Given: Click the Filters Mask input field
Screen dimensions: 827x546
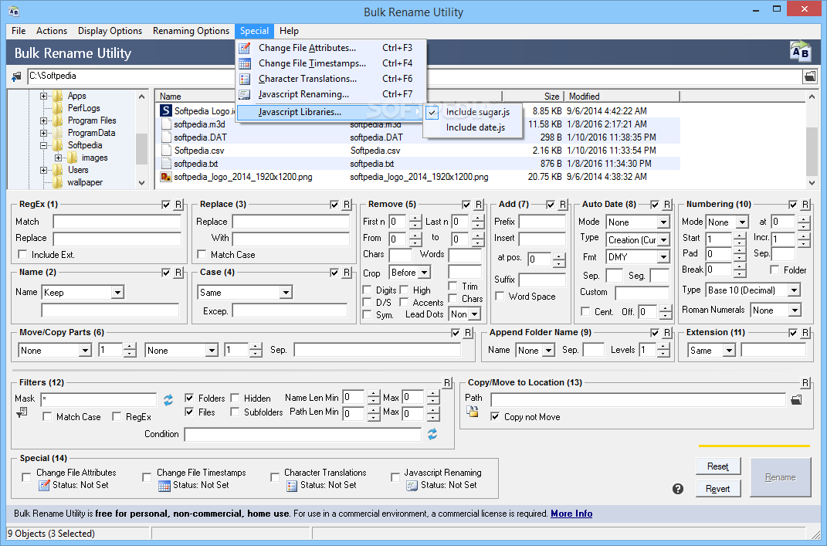Looking at the screenshot, I should pos(99,399).
